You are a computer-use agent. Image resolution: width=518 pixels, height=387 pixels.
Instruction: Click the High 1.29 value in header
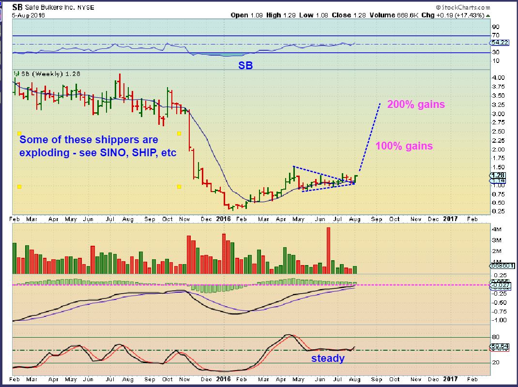tap(281, 15)
